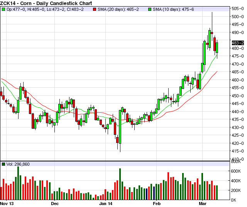Screen dimensions: 247x207
Task: Click the Vol: 296,860 label
Action: [18, 164]
